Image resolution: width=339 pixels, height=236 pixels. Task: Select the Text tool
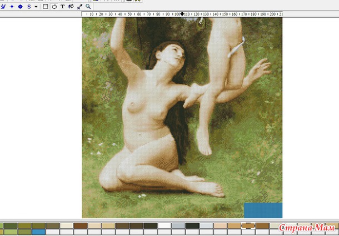coord(62,7)
